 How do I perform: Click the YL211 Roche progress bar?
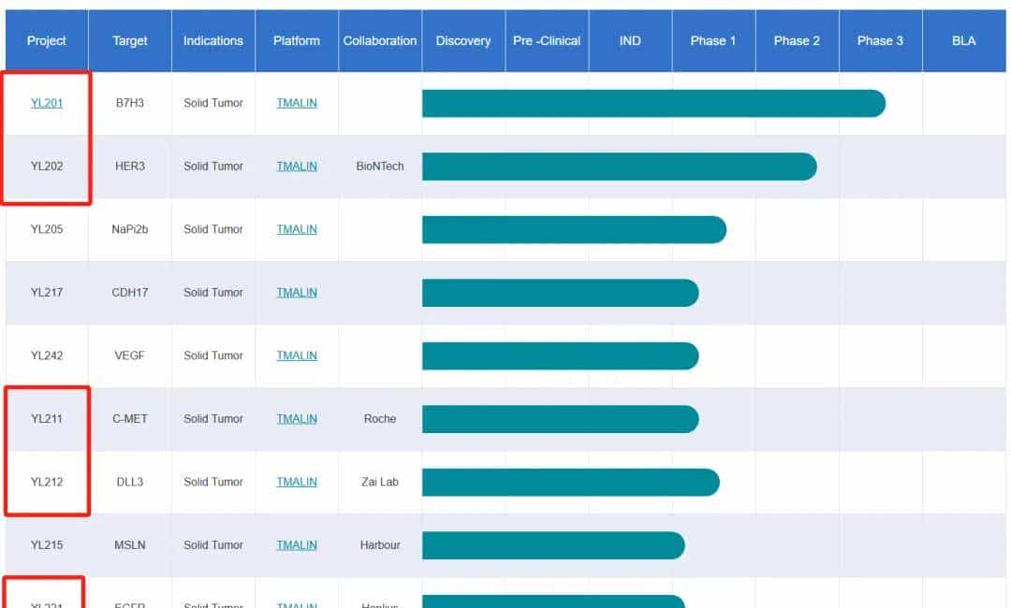coord(561,419)
